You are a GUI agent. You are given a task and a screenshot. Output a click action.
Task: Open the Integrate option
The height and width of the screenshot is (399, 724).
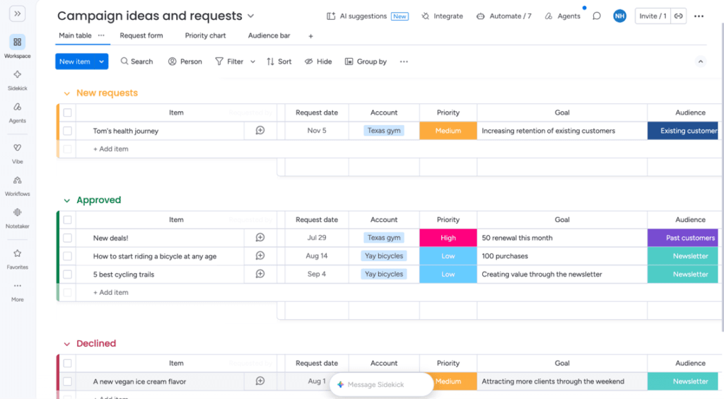(x=442, y=16)
